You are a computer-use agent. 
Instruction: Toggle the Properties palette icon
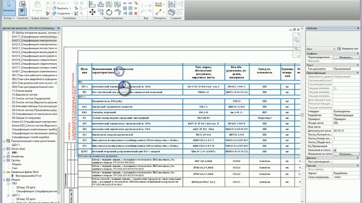(23, 12)
